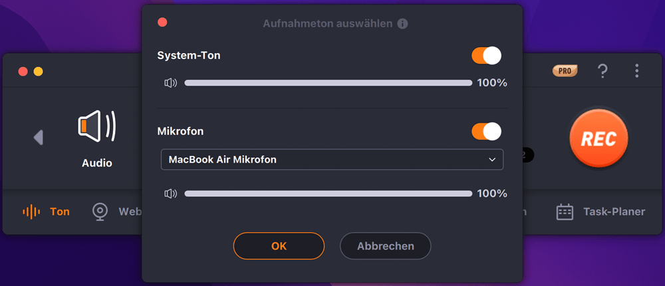Turn off the Mikrofon toggle
Viewport: 665px width, 286px height.
[486, 131]
